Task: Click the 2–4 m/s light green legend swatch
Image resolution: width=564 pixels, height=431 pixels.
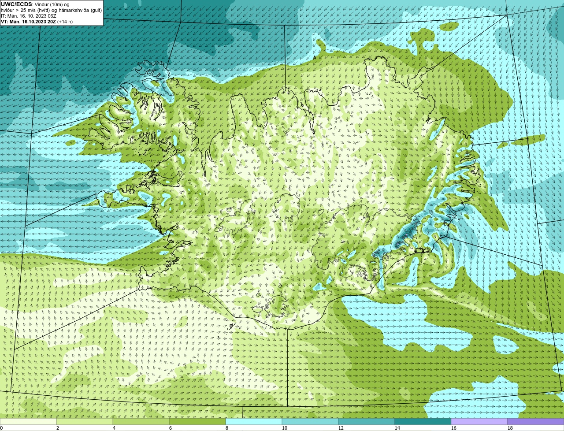Action: (85, 422)
